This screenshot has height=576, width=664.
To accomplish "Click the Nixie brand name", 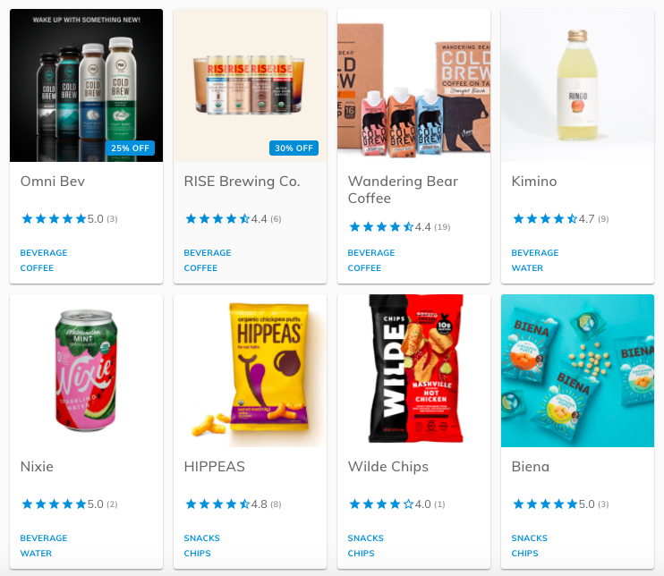I will pos(37,466).
